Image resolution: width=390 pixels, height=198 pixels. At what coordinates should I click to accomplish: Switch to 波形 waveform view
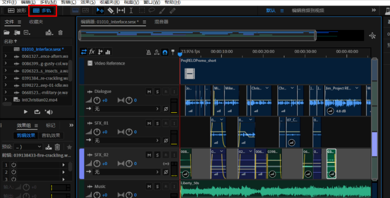coord(17,10)
